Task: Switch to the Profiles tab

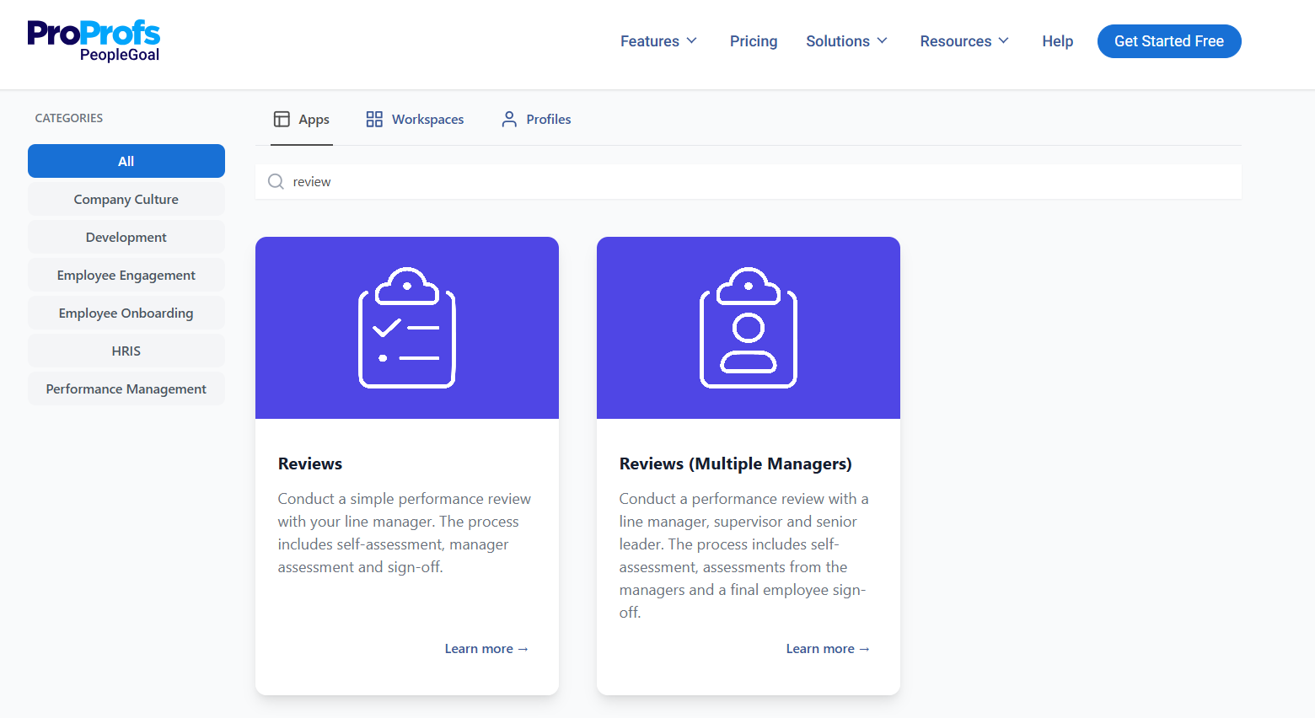Action: click(536, 120)
